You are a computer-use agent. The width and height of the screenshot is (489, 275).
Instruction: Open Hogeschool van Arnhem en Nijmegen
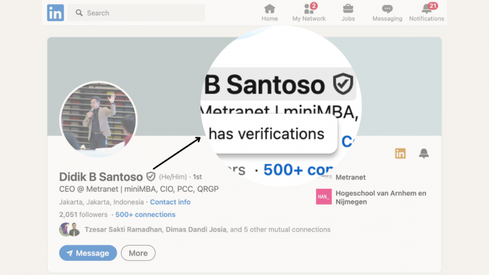381,197
